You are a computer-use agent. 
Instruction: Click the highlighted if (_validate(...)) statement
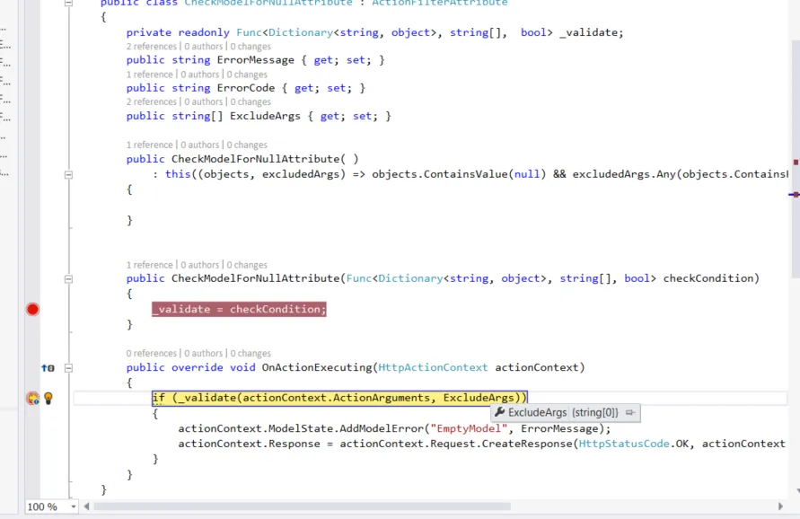point(339,398)
